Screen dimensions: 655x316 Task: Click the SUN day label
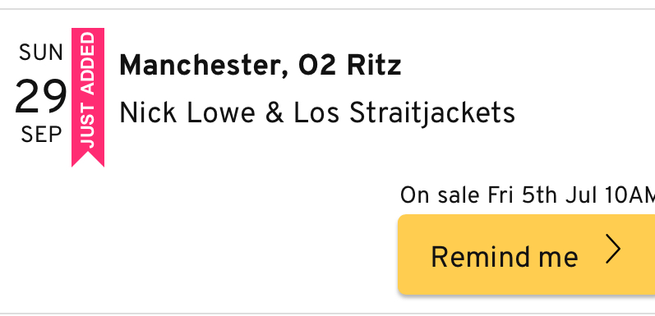[40, 53]
